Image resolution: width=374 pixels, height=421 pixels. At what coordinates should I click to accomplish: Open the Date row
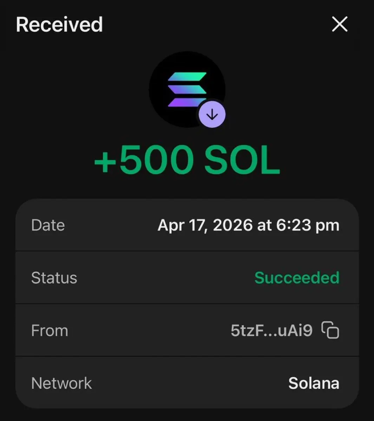coord(187,225)
